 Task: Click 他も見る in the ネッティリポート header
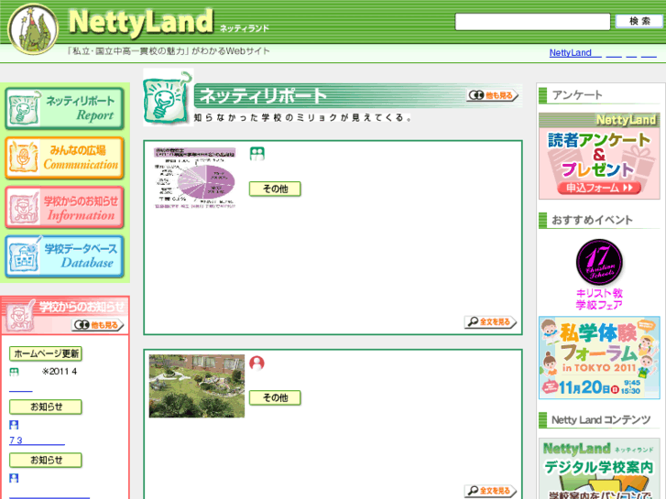pos(493,95)
